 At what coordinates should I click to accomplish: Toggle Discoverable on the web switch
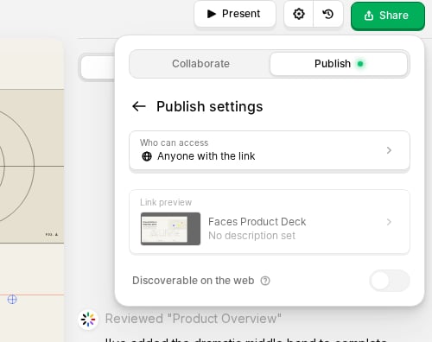(x=390, y=281)
